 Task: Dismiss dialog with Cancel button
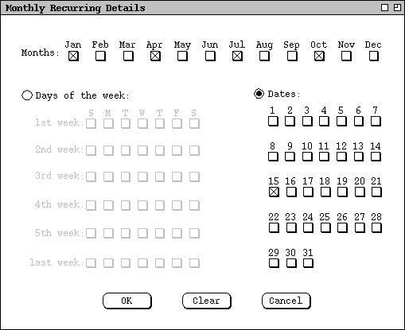[x=286, y=301]
